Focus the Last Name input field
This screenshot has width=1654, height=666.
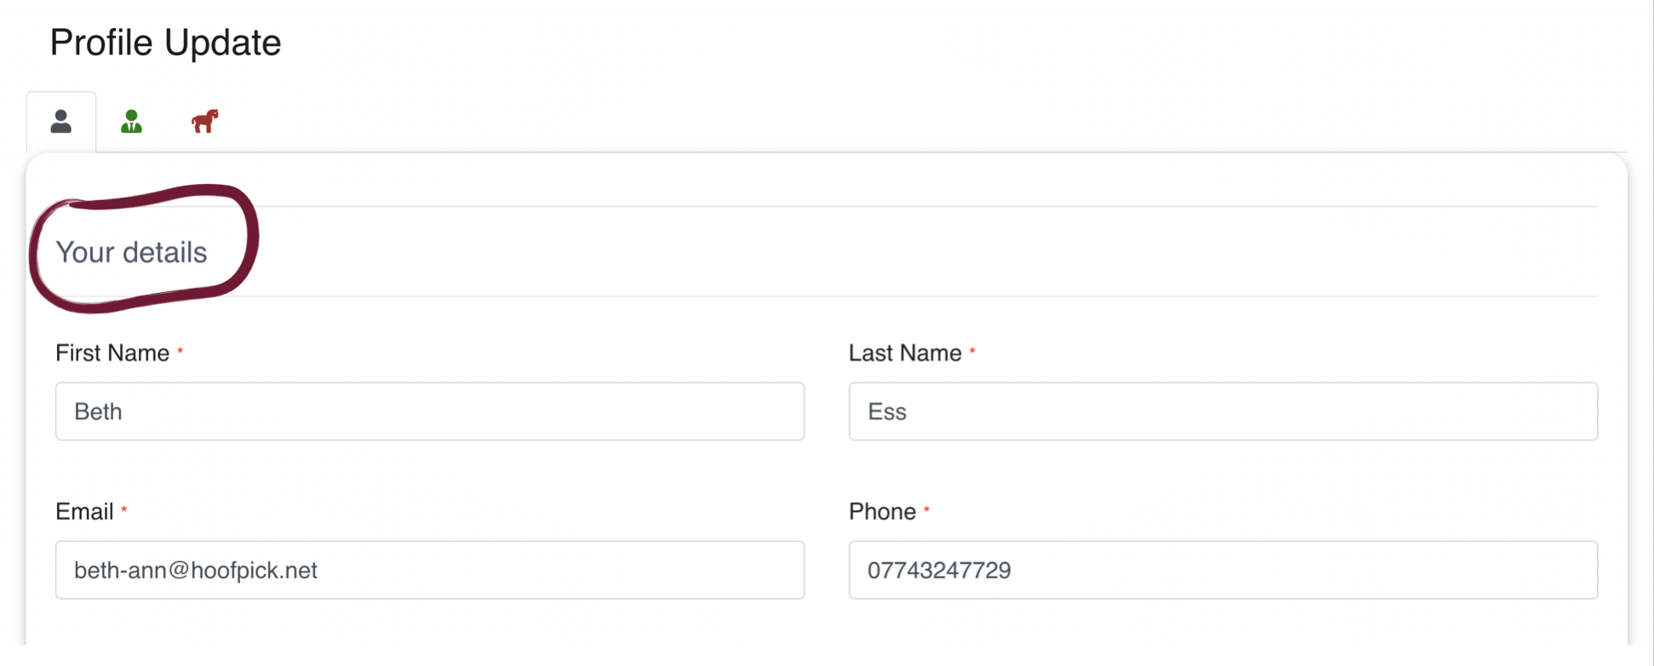pos(1223,411)
